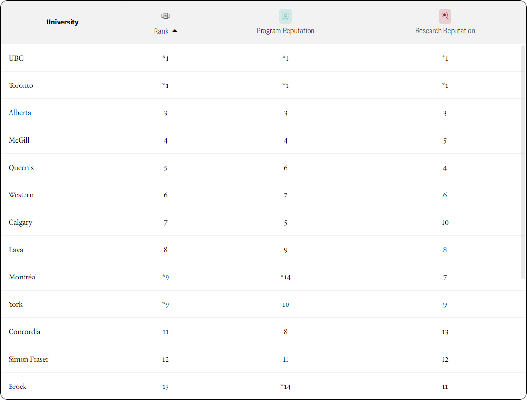Image resolution: width=527 pixels, height=400 pixels.
Task: Select the Queen's row name
Action: pos(21,168)
